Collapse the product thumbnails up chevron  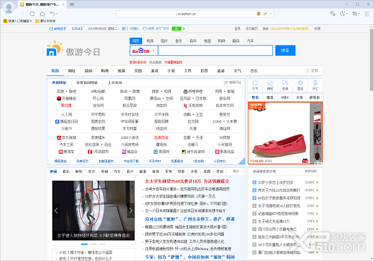(x=317, y=105)
